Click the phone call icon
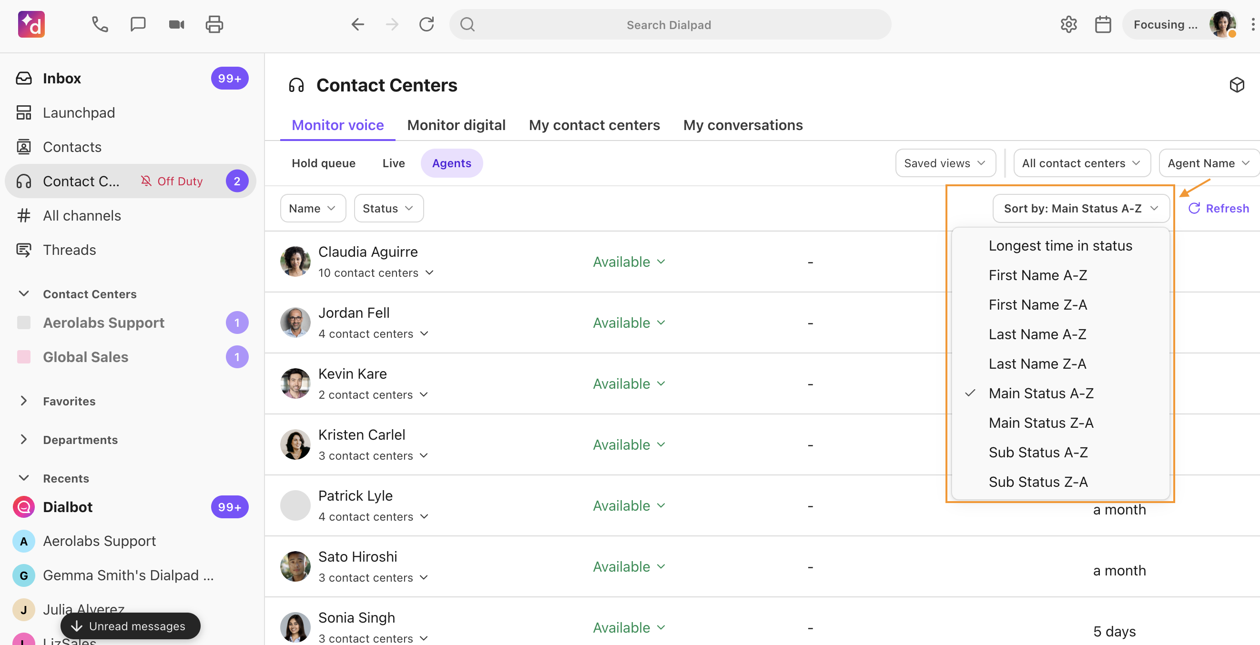This screenshot has height=645, width=1260. pos(100,24)
